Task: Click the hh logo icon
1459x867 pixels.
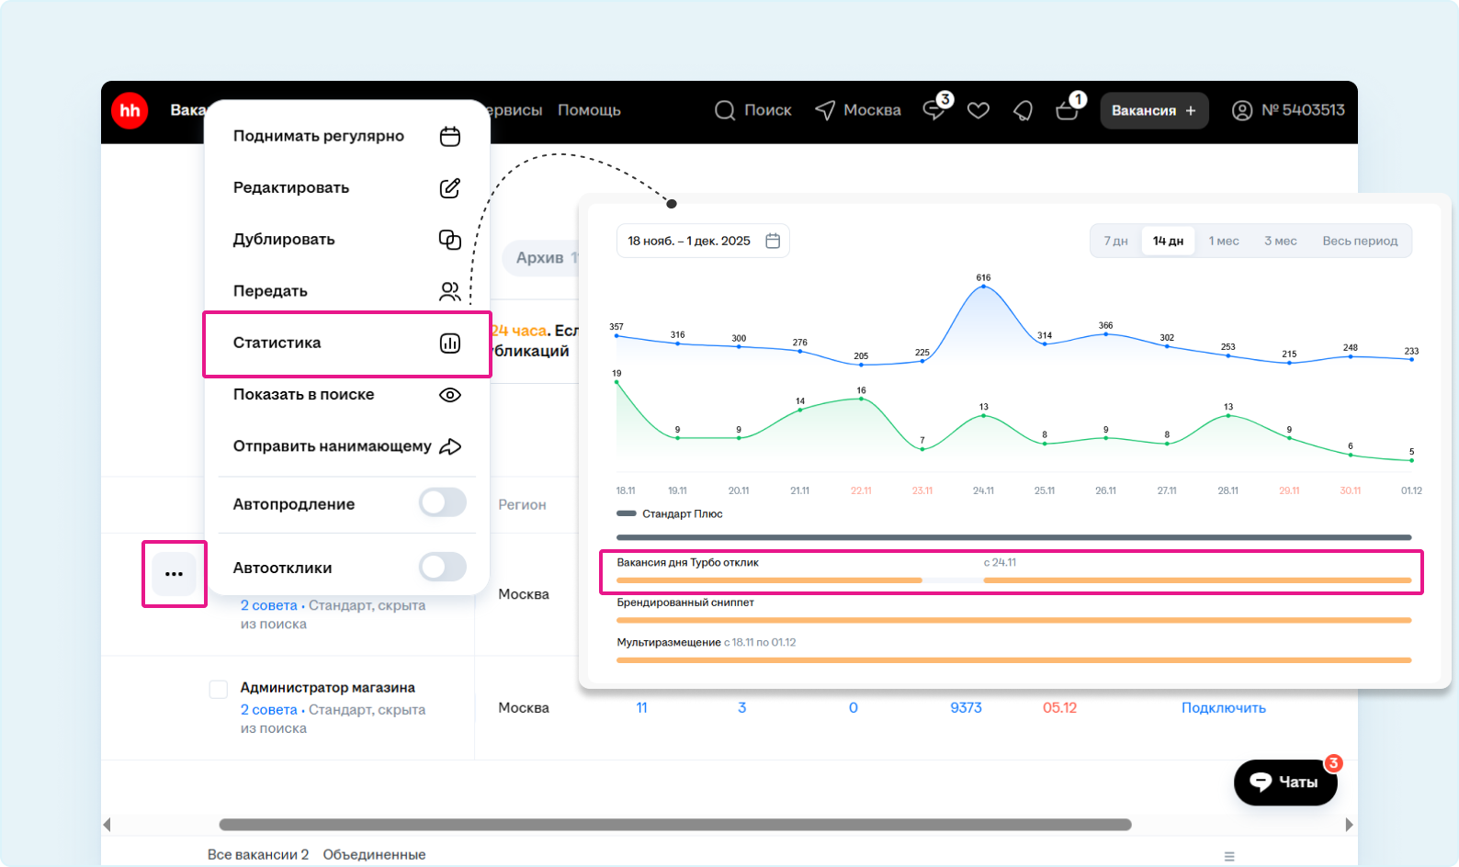Action: [130, 111]
